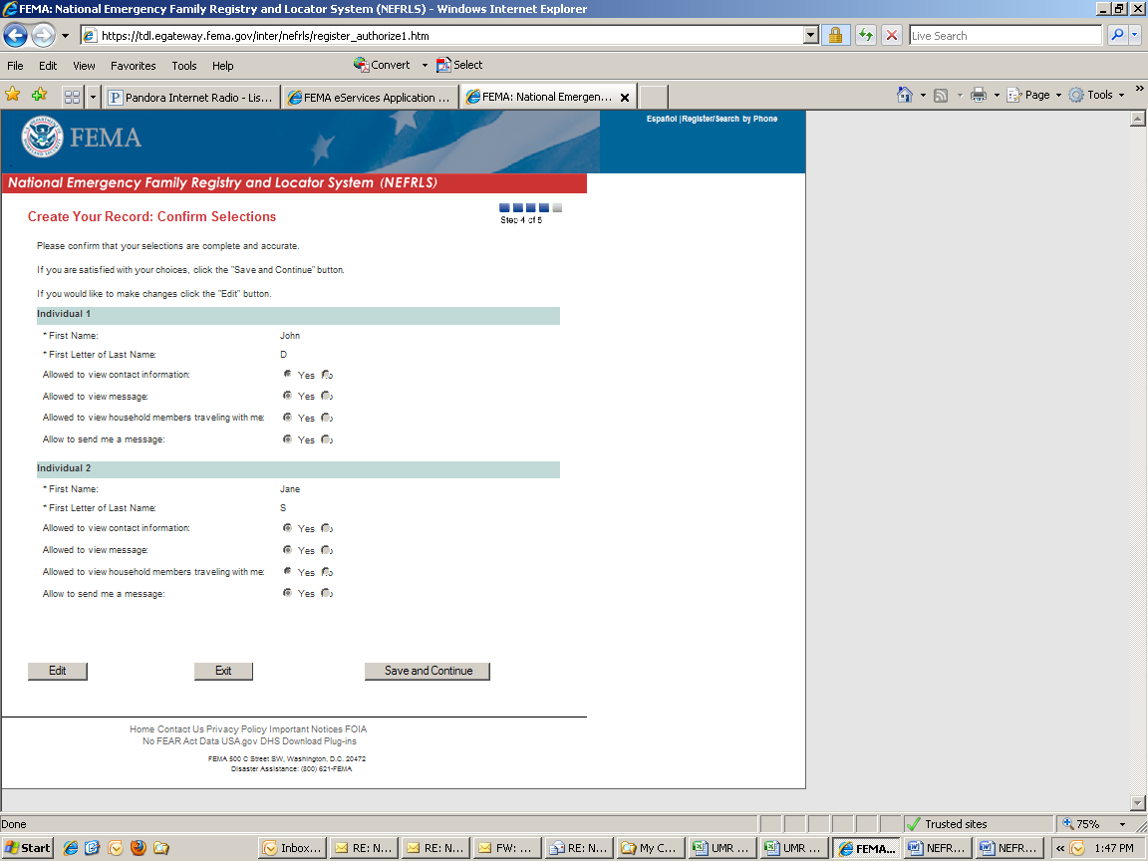Select Yes for Jane's allow send message
Viewport: 1148px width, 861px height.
point(288,593)
